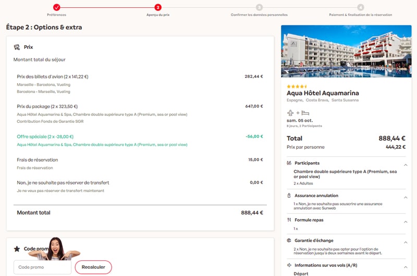
Task: Click the 282,44 € flight ticket price
Action: 254,76
